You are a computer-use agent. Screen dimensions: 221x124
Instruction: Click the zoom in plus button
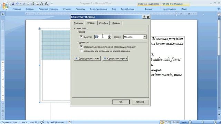[215, 122]
